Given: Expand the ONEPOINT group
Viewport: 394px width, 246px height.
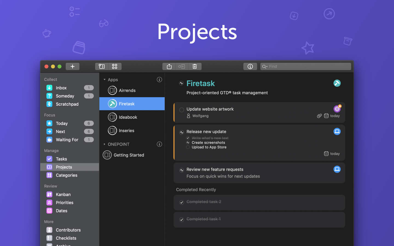Looking at the screenshot, I should 104,144.
